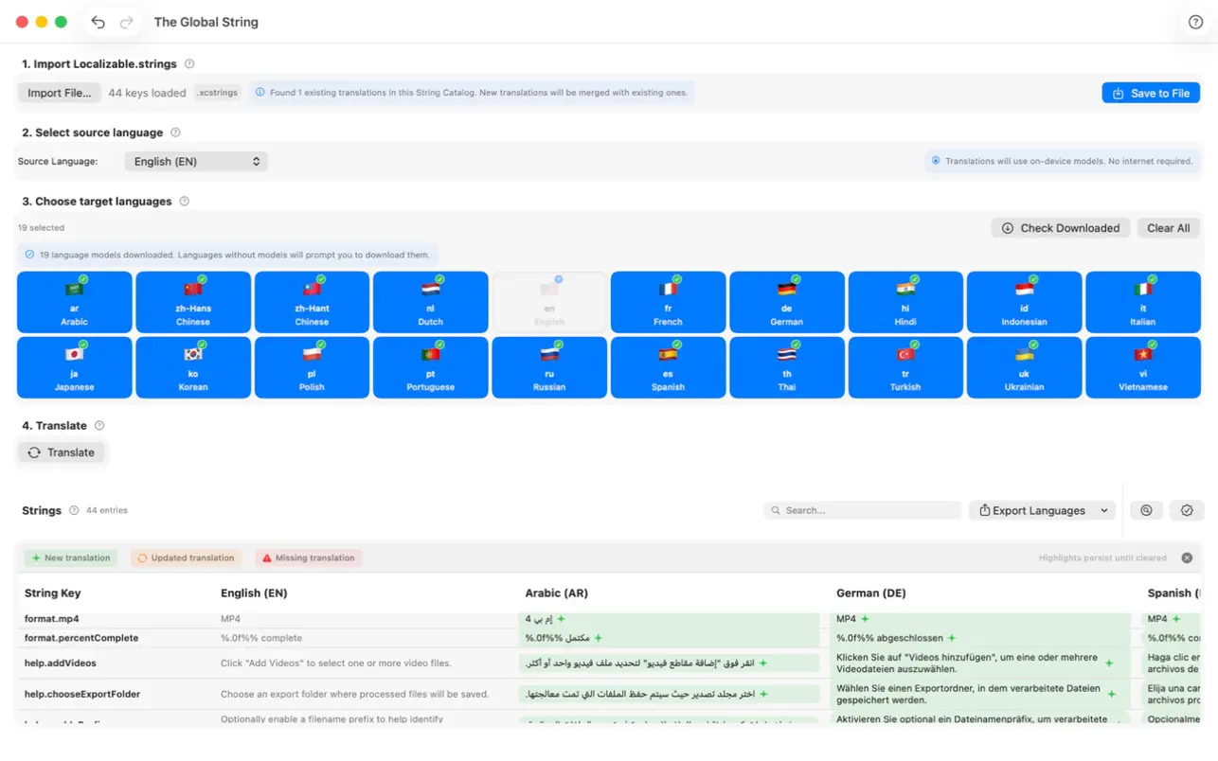Click the Missing translation legend tag
This screenshot has height=761, width=1218.
click(x=308, y=558)
